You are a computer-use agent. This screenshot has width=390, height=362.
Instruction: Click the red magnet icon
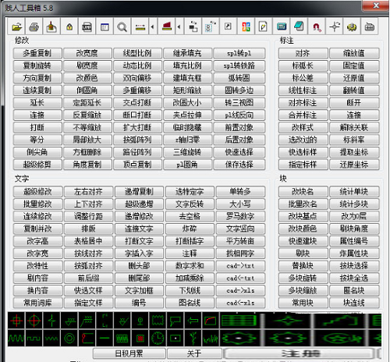coord(317,27)
